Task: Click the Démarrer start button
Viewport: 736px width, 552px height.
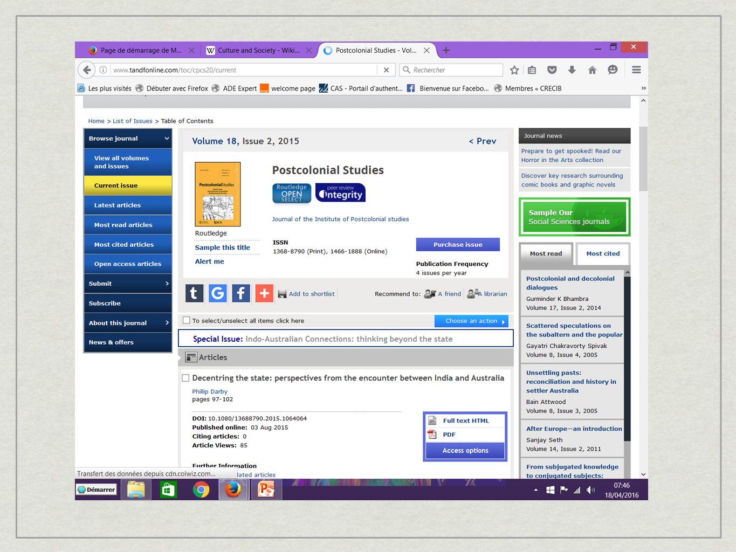Action: tap(97, 489)
